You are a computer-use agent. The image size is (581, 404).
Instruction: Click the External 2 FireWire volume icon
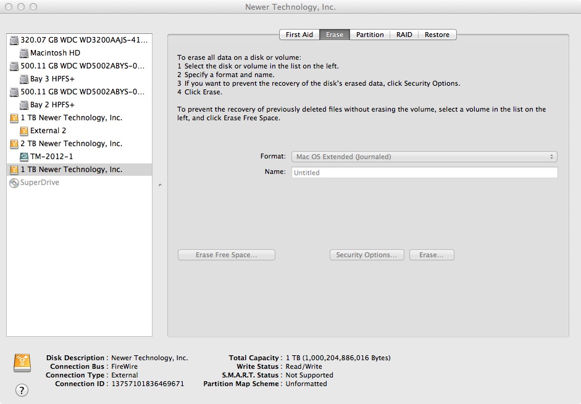pos(23,131)
